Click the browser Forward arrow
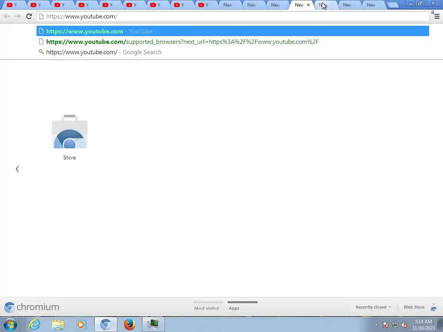This screenshot has width=443, height=332. (18, 17)
